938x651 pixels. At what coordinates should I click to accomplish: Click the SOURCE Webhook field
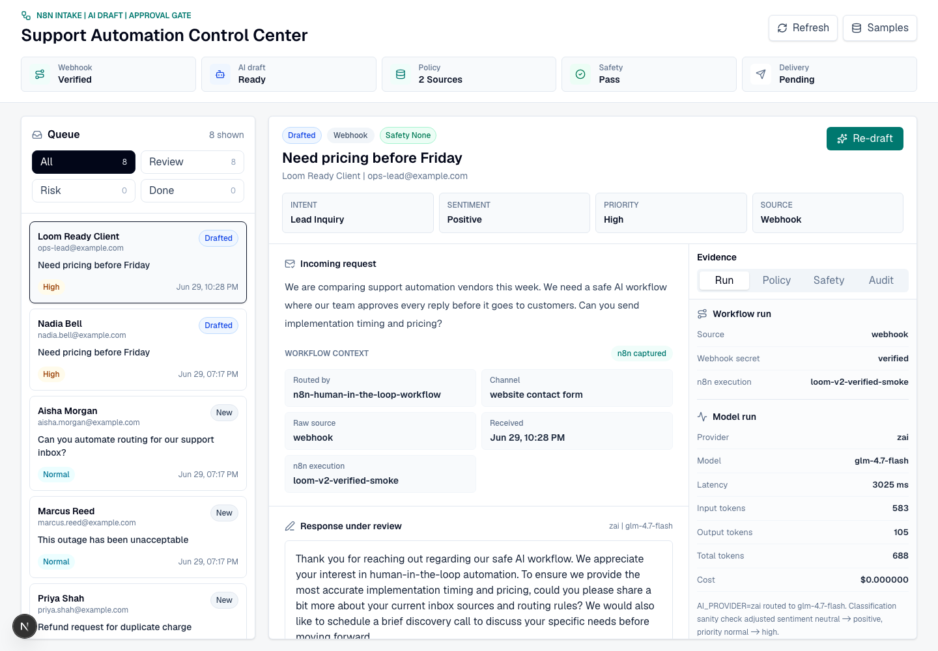828,213
